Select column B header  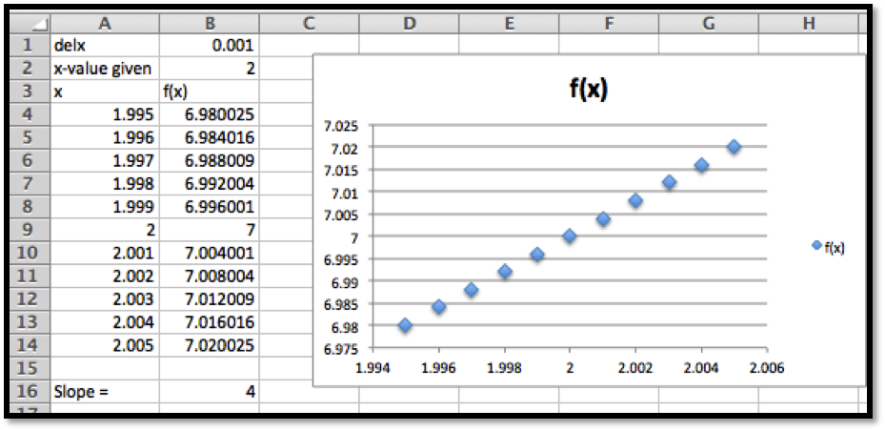210,23
